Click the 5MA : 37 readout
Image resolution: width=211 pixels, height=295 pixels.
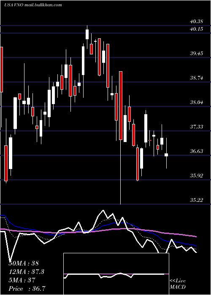[x=22, y=280]
